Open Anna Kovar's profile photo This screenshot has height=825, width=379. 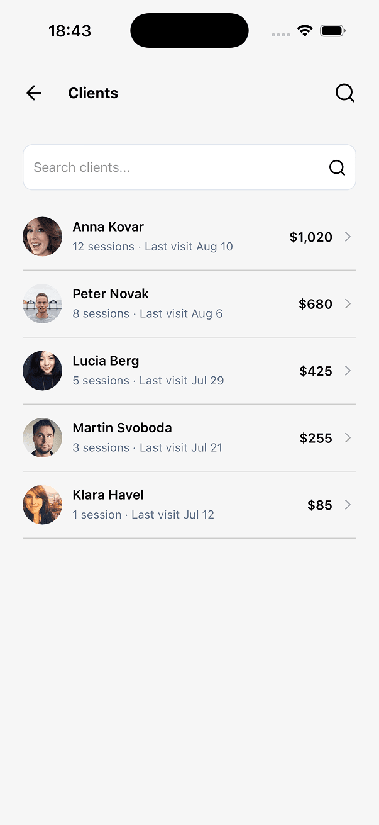(x=42, y=237)
